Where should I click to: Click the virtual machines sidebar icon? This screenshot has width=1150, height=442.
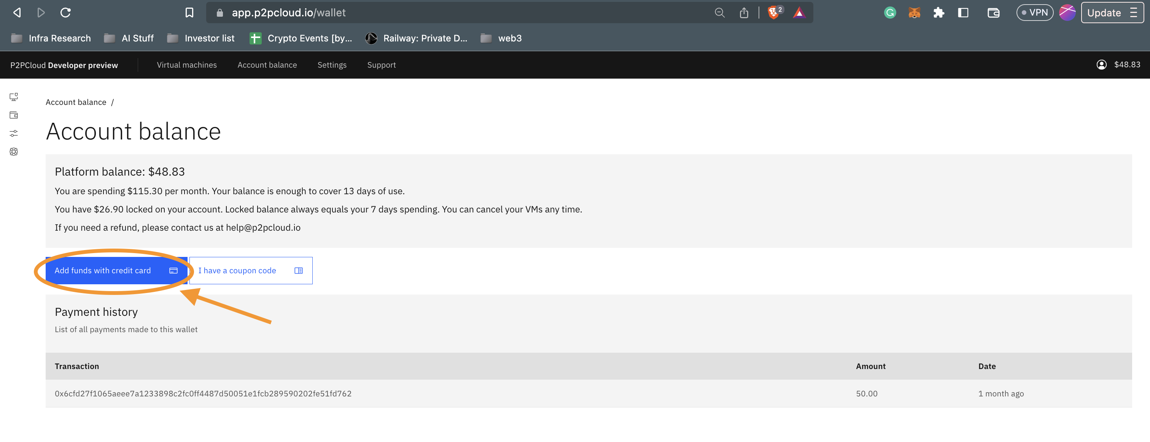[x=14, y=97]
